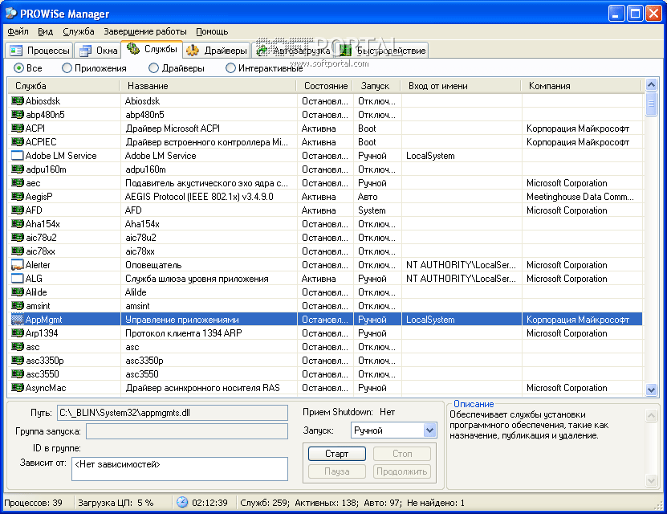This screenshot has height=514, width=667.
Task: Click the services list scroll down arrow
Action: (x=651, y=389)
